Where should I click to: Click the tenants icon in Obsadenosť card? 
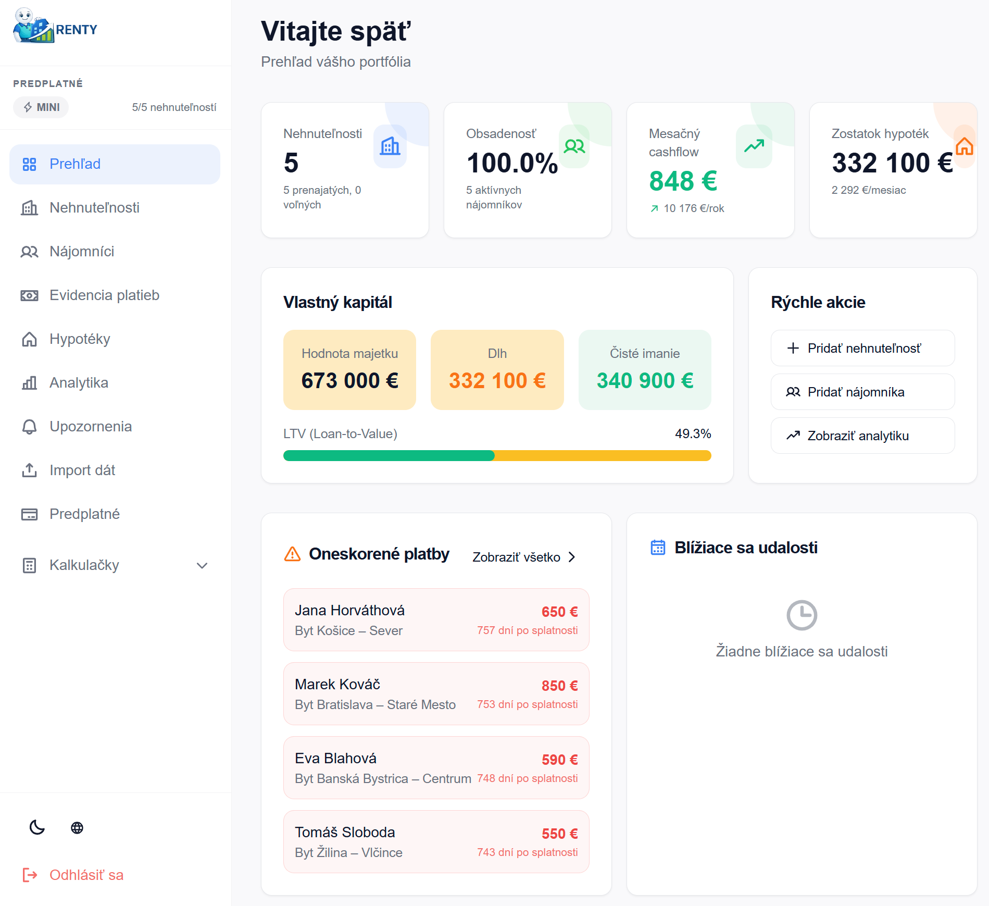574,146
